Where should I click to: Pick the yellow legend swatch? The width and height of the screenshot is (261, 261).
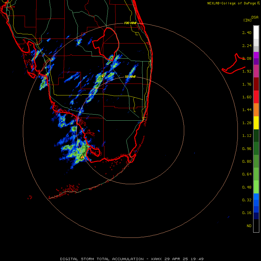point(256,123)
